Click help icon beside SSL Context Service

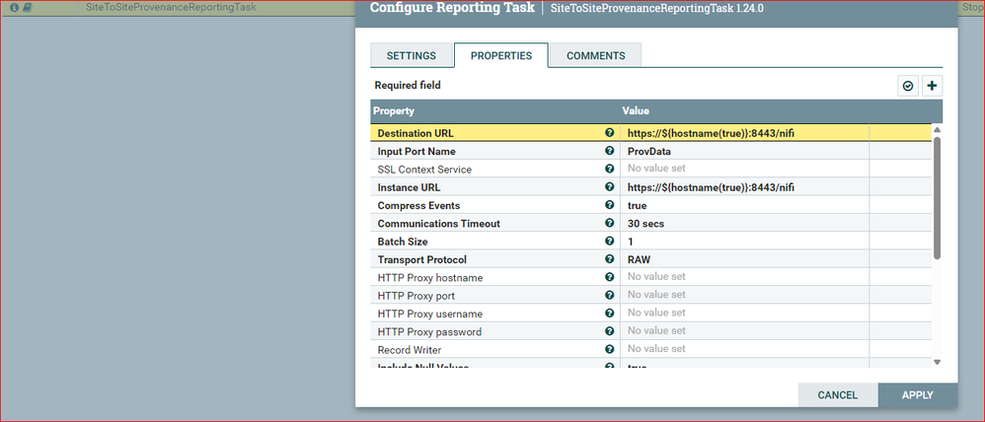[609, 169]
